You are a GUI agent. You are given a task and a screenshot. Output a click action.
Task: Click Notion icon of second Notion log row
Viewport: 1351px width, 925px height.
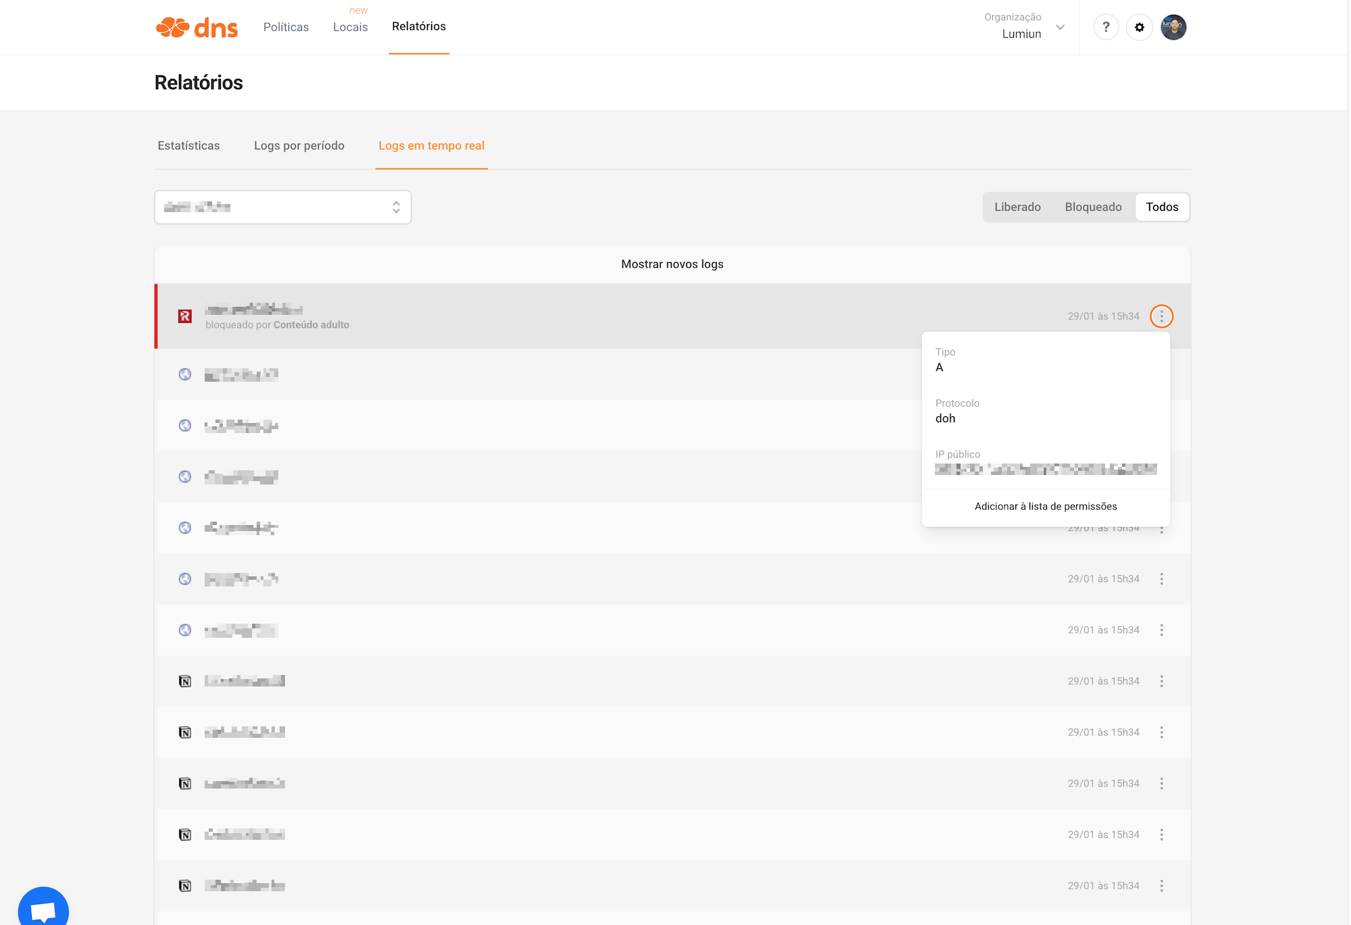pyautogui.click(x=185, y=732)
